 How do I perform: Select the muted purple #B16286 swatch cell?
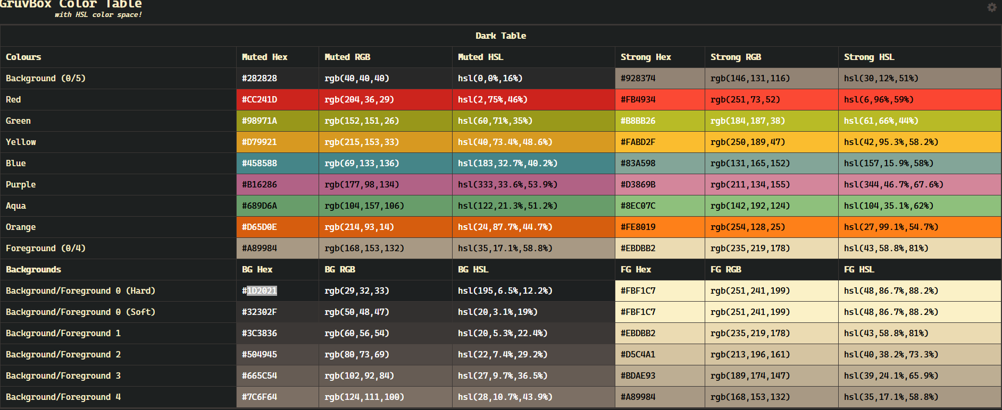[278, 184]
